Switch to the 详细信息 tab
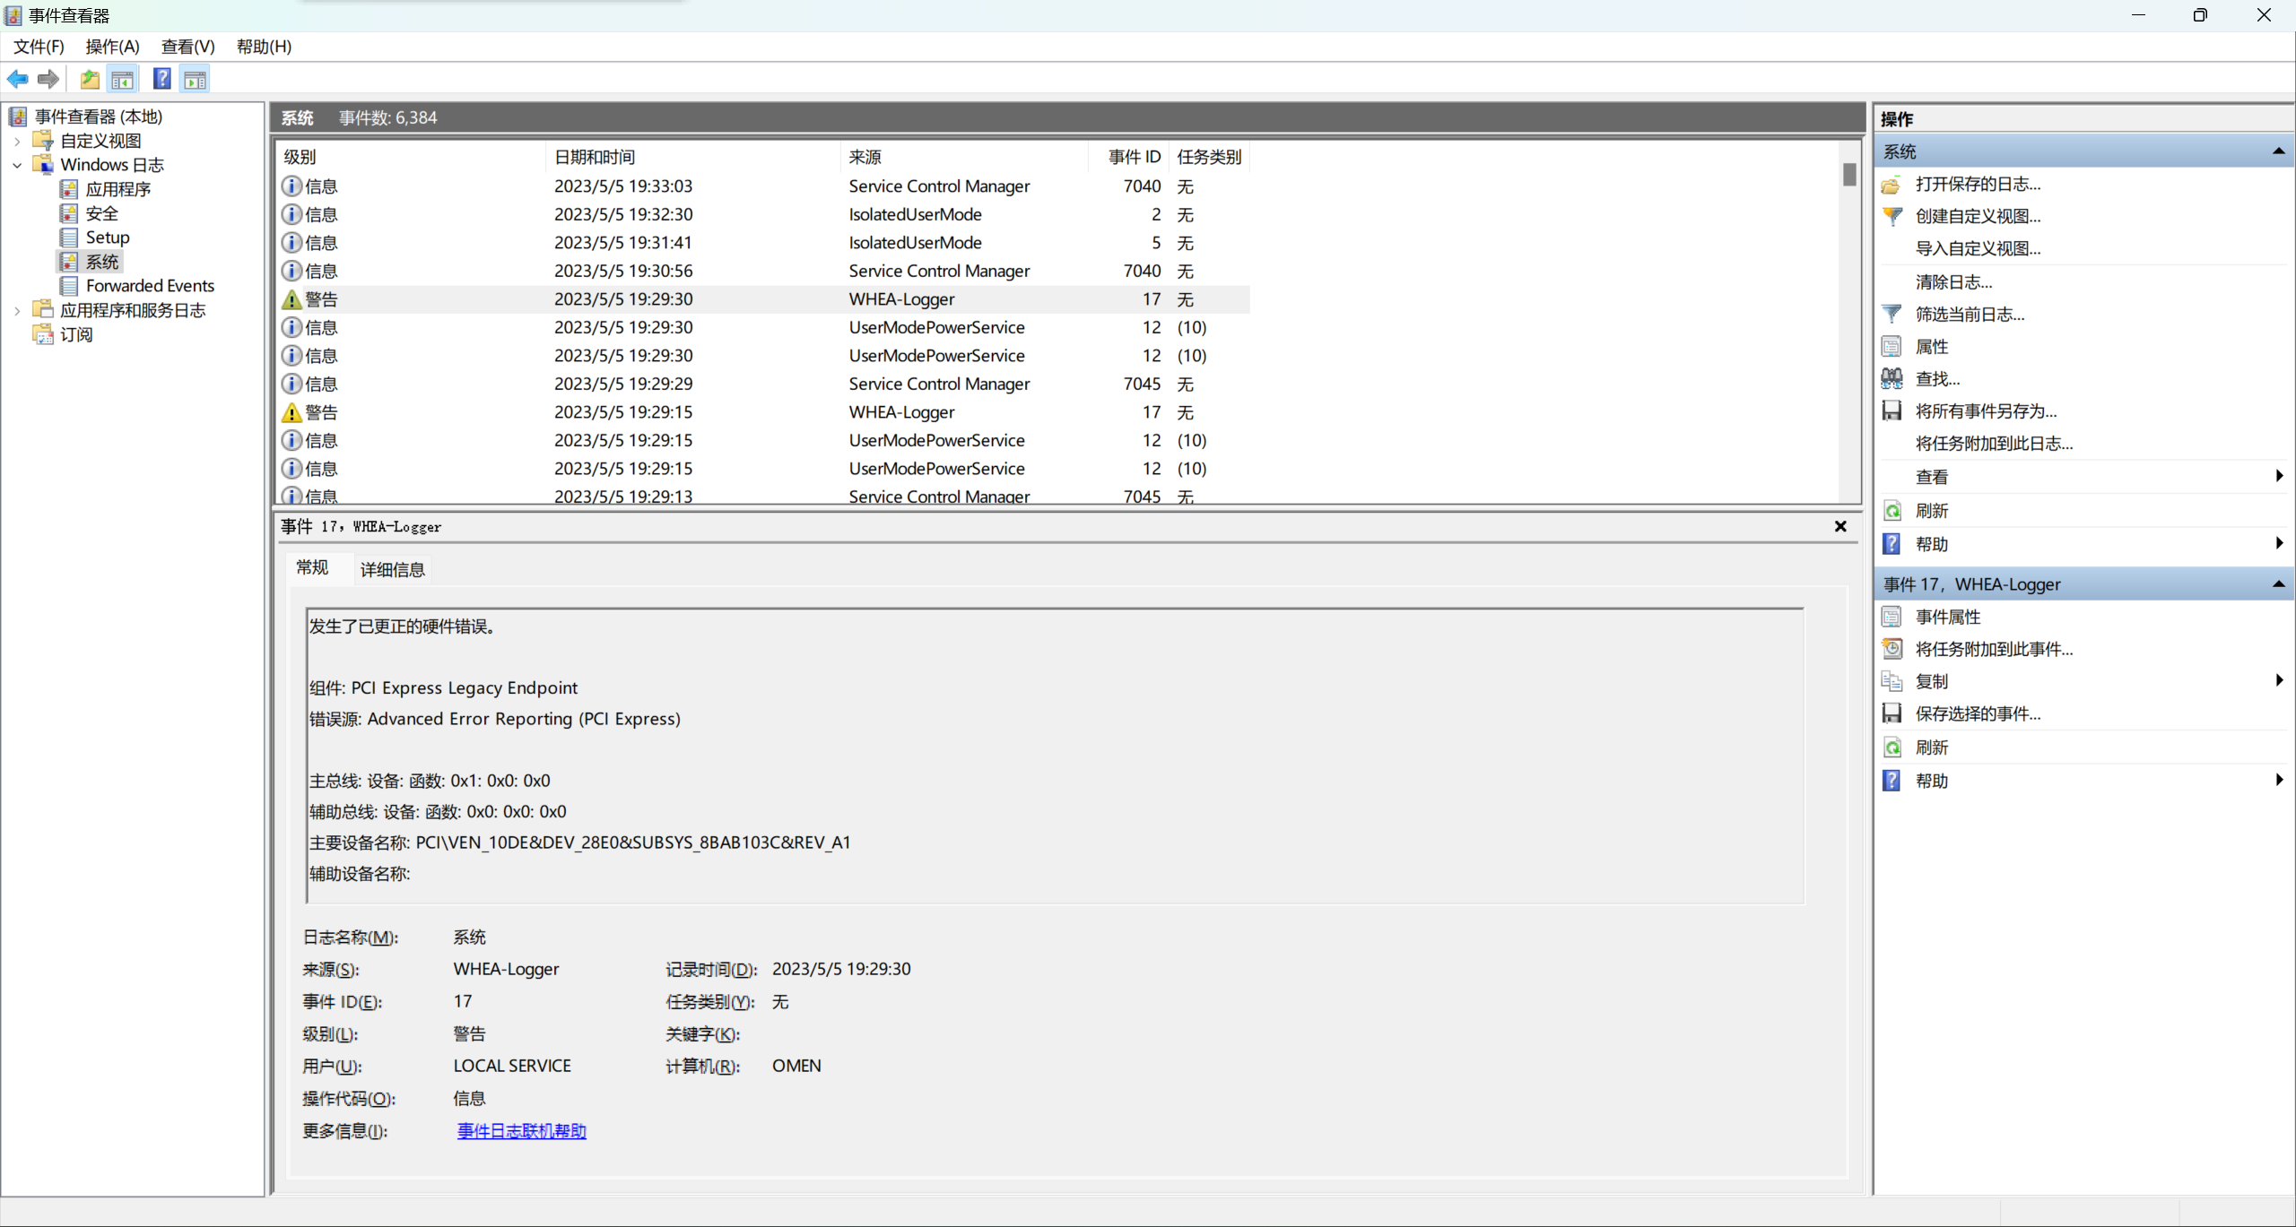Viewport: 2296px width, 1227px height. pyautogui.click(x=392, y=569)
